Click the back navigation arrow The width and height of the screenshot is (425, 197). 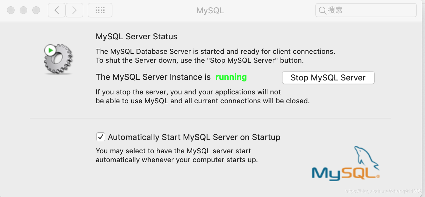(x=56, y=10)
